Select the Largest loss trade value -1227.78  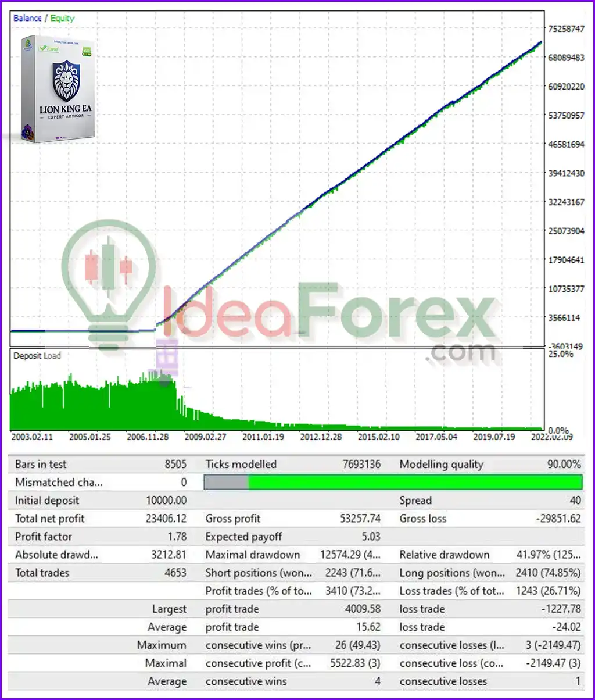561,609
